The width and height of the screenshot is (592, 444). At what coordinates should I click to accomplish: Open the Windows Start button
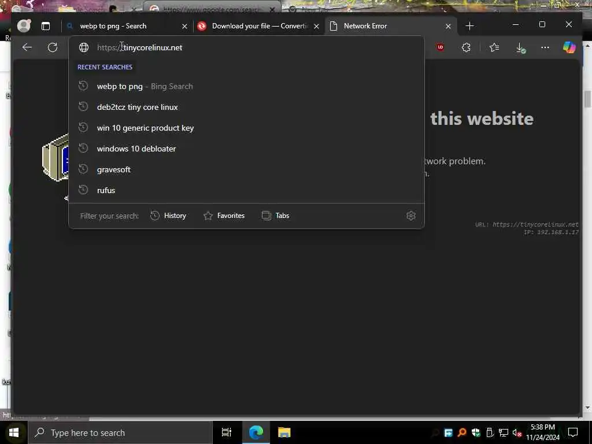point(14,432)
